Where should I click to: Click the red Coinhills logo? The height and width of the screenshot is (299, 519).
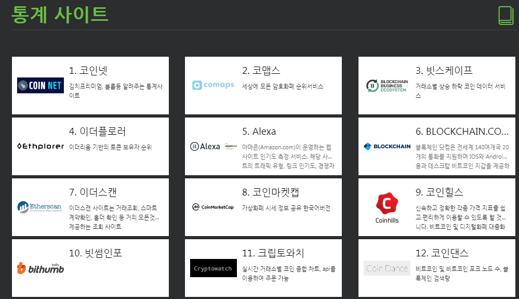click(x=387, y=207)
